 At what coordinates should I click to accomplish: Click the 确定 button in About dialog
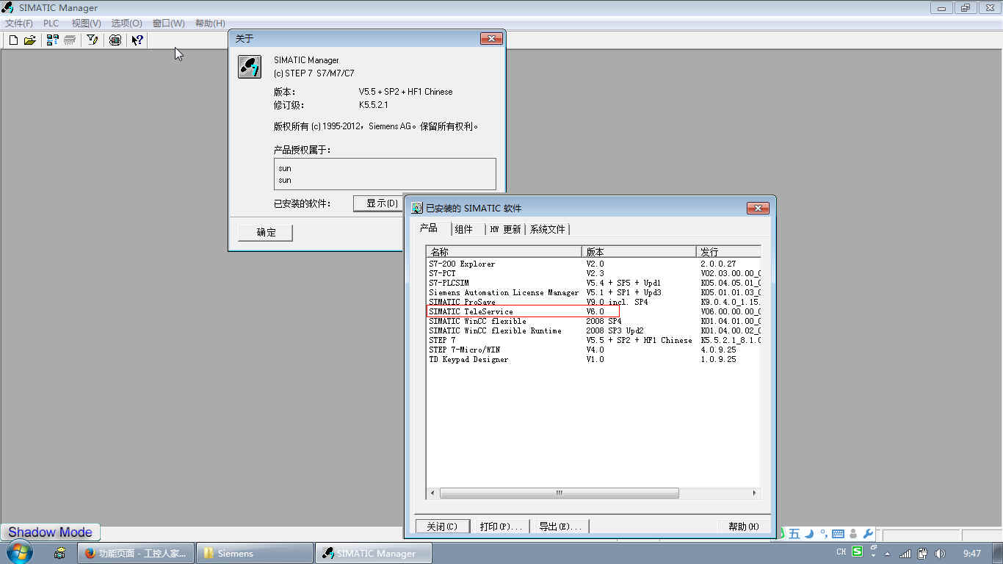[266, 233]
